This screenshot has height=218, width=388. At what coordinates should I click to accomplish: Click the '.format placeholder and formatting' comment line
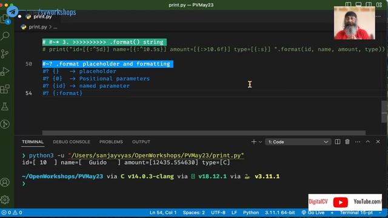click(108, 64)
